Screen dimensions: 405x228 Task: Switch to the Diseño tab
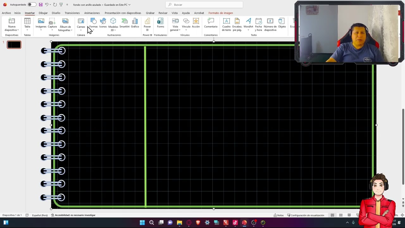pyautogui.click(x=56, y=13)
